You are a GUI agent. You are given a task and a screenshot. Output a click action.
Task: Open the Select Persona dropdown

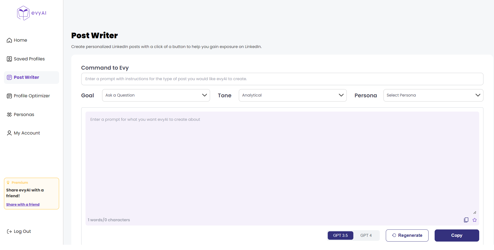coord(433,95)
